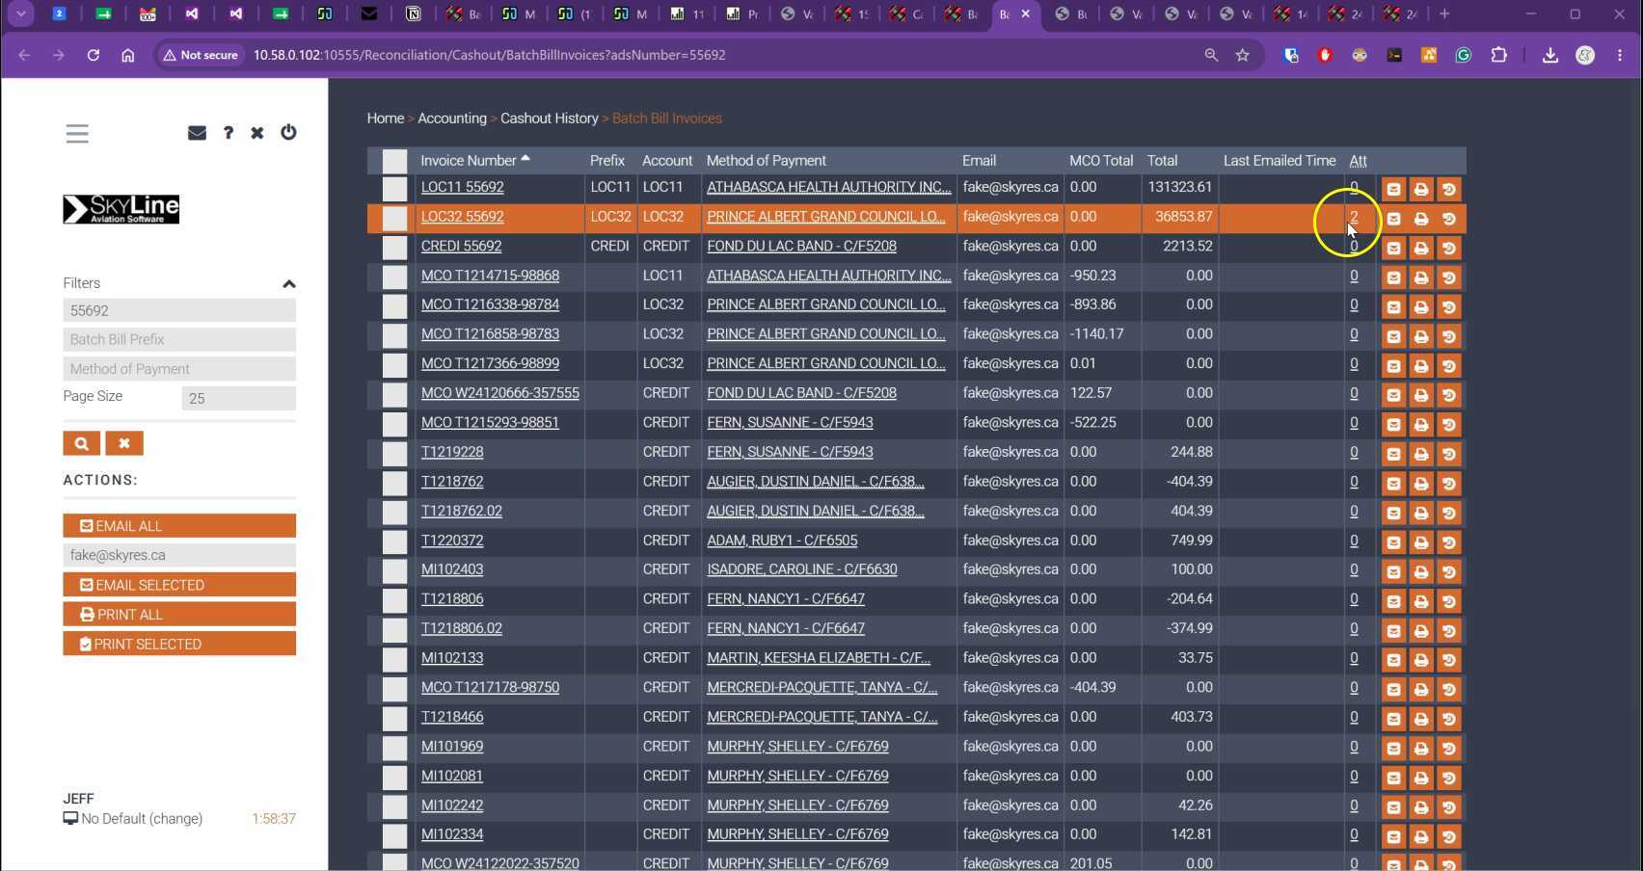This screenshot has height=871, width=1643.
Task: Open the browser downloads icon
Action: [1549, 55]
